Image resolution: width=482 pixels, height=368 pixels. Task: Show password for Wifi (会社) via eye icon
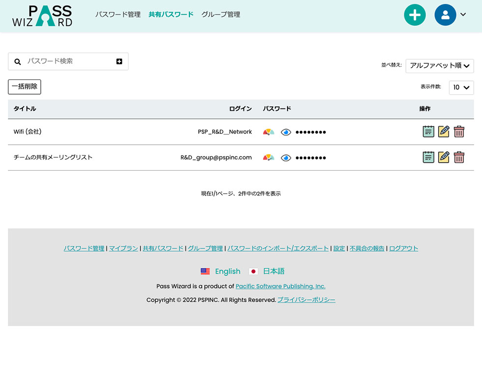click(x=286, y=132)
